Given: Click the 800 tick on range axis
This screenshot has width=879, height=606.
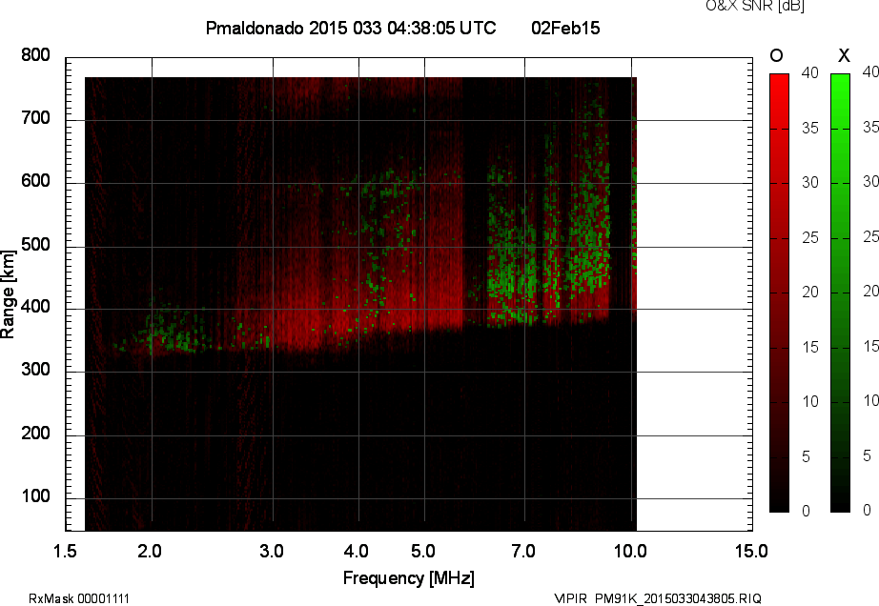Looking at the screenshot, I should [x=35, y=55].
